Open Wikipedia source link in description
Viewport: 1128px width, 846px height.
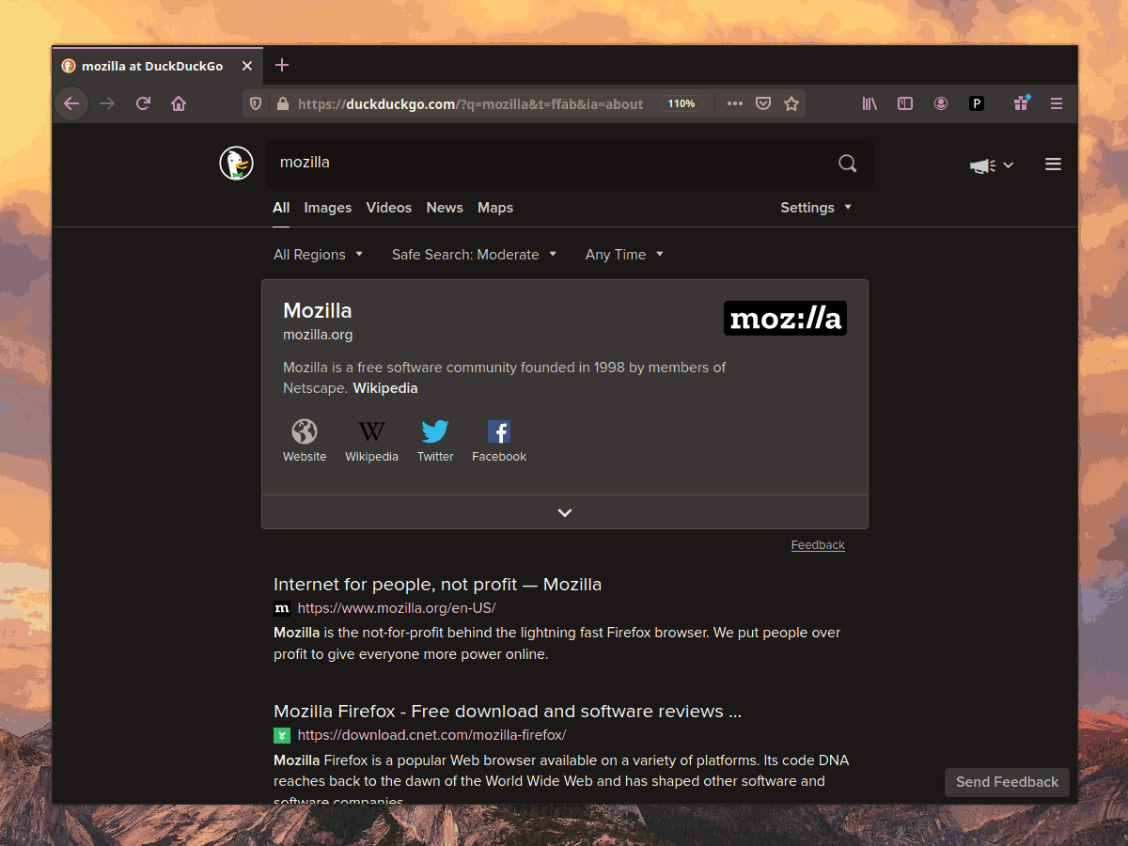pyautogui.click(x=385, y=388)
